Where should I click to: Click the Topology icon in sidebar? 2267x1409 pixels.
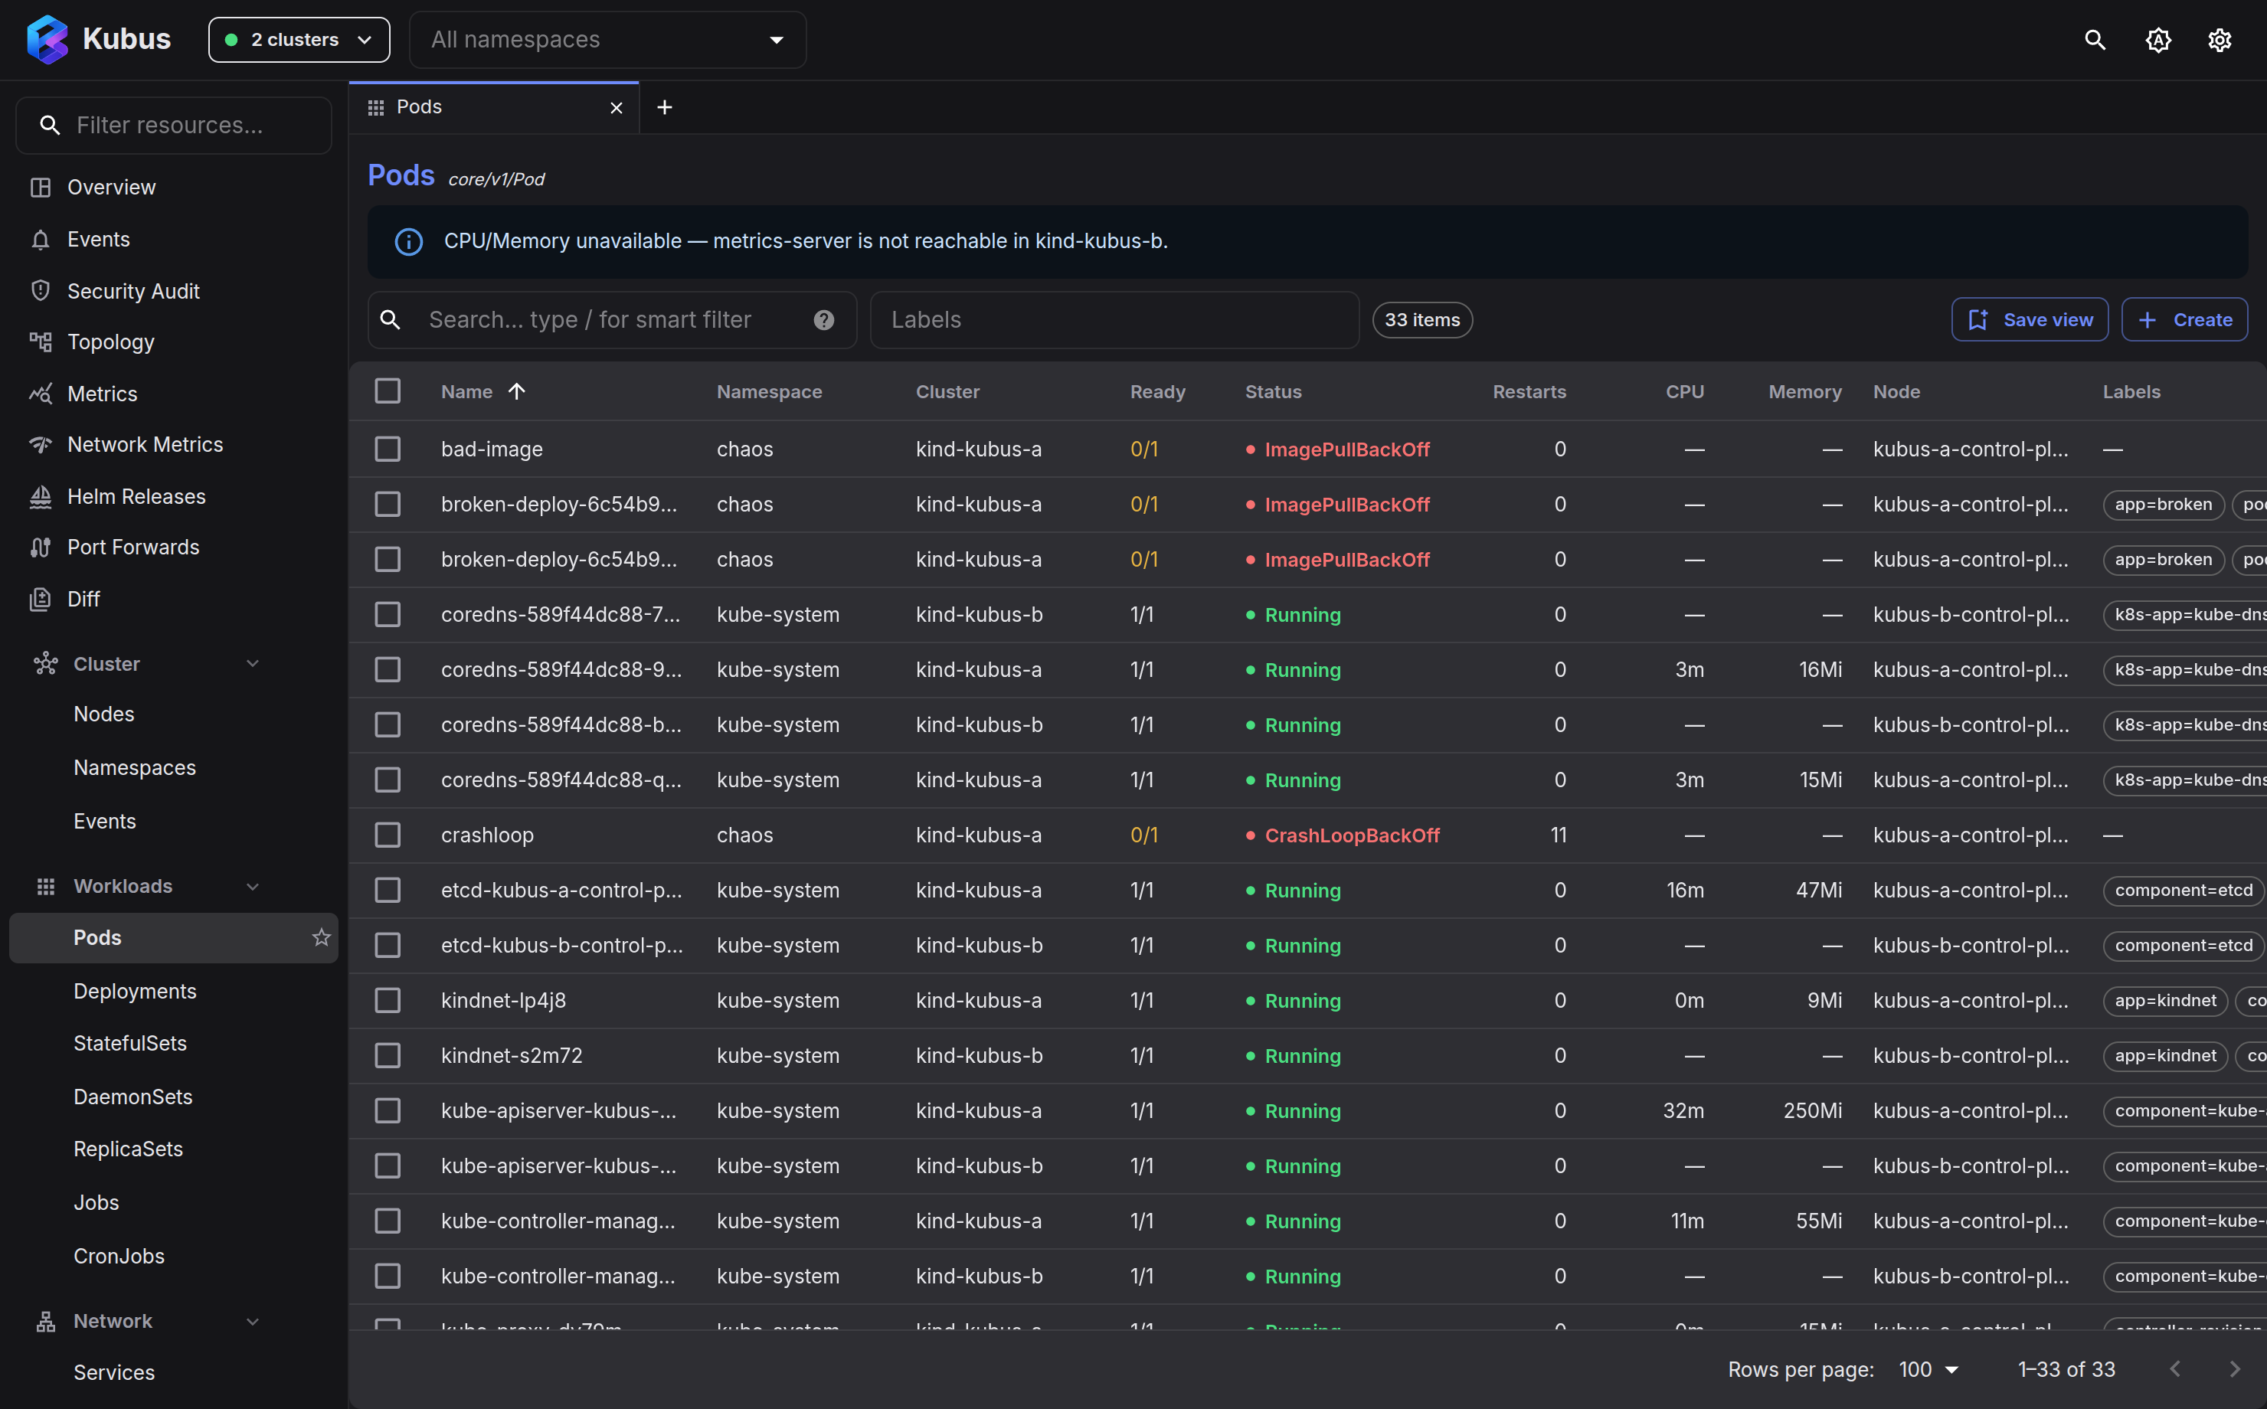[40, 342]
